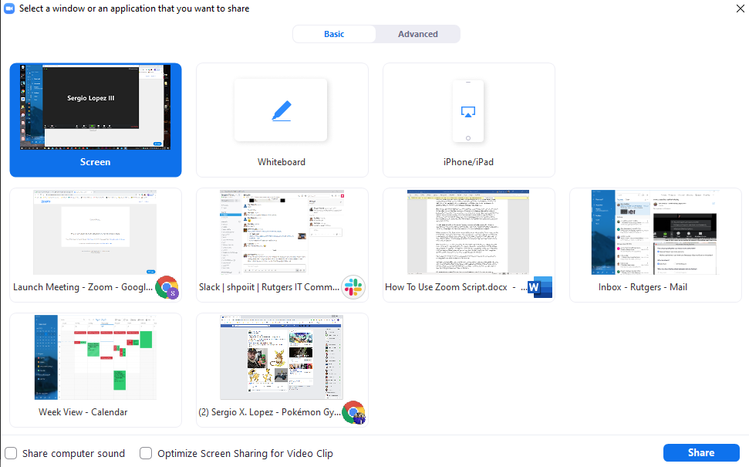
Task: Click the Zoom logo in title bar
Action: pyautogui.click(x=9, y=8)
